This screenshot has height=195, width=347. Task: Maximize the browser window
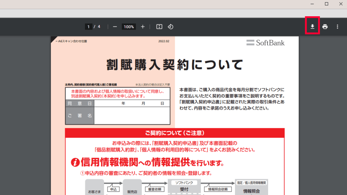point(327,4)
